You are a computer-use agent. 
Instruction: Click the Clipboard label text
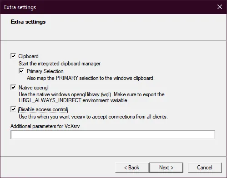click(28, 56)
